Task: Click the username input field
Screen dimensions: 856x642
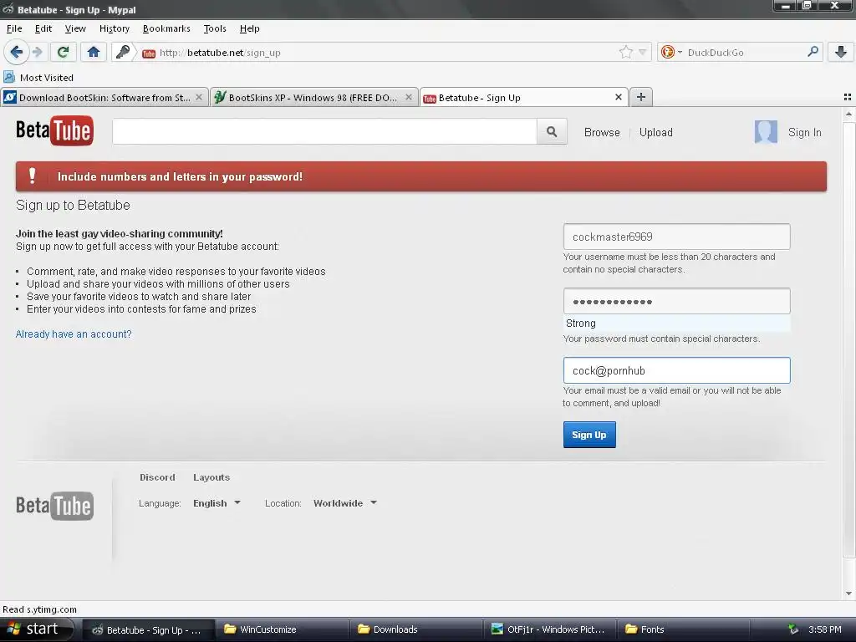Action: click(676, 237)
